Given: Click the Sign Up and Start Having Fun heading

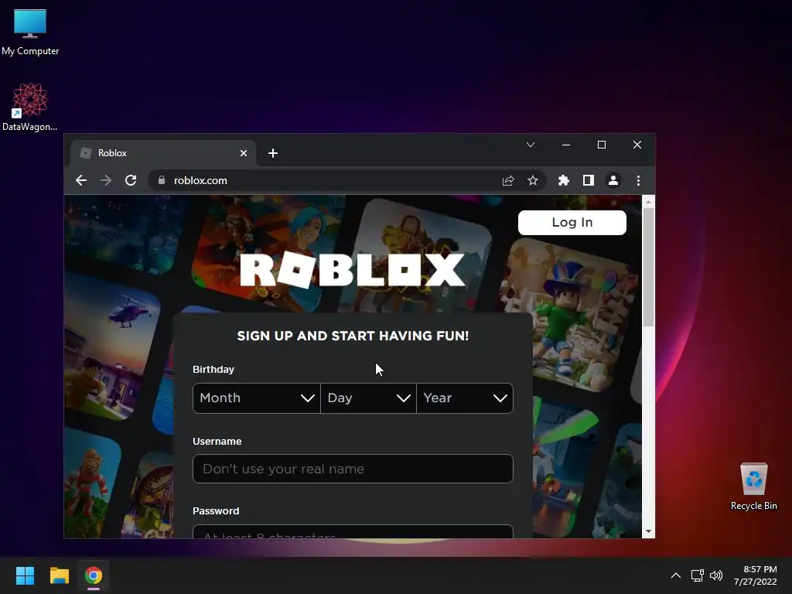Looking at the screenshot, I should [353, 336].
